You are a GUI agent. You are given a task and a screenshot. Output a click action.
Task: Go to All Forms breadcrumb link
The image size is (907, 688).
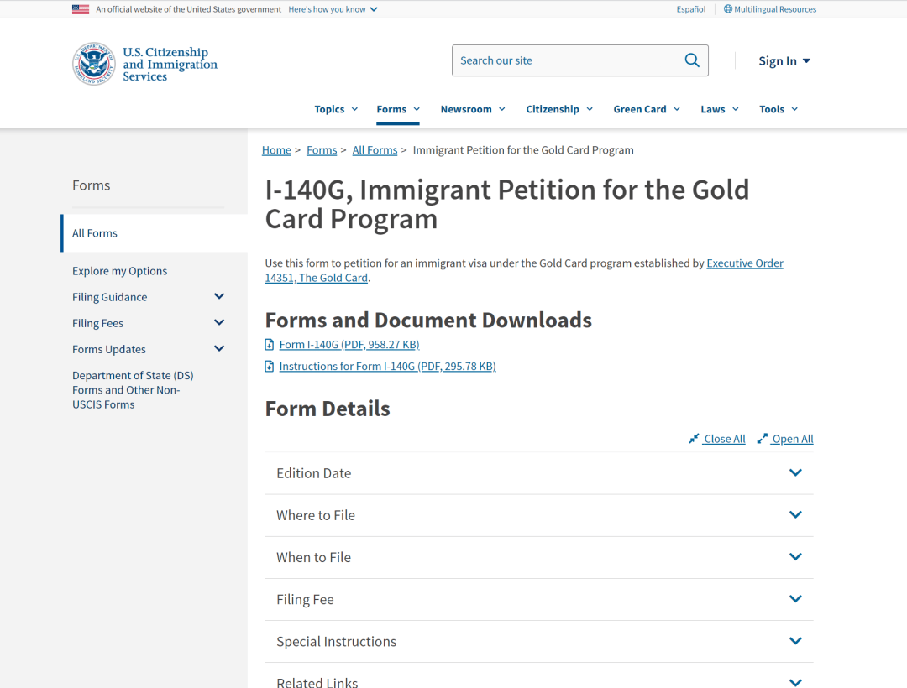(x=375, y=150)
